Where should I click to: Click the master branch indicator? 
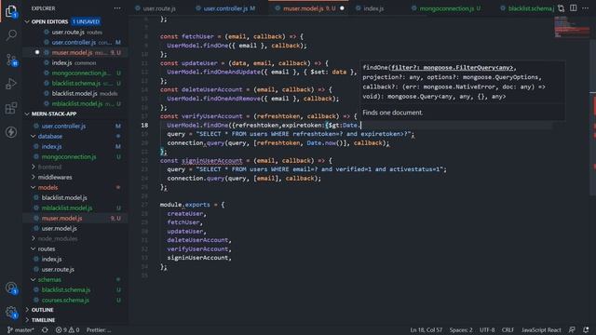(x=20, y=329)
